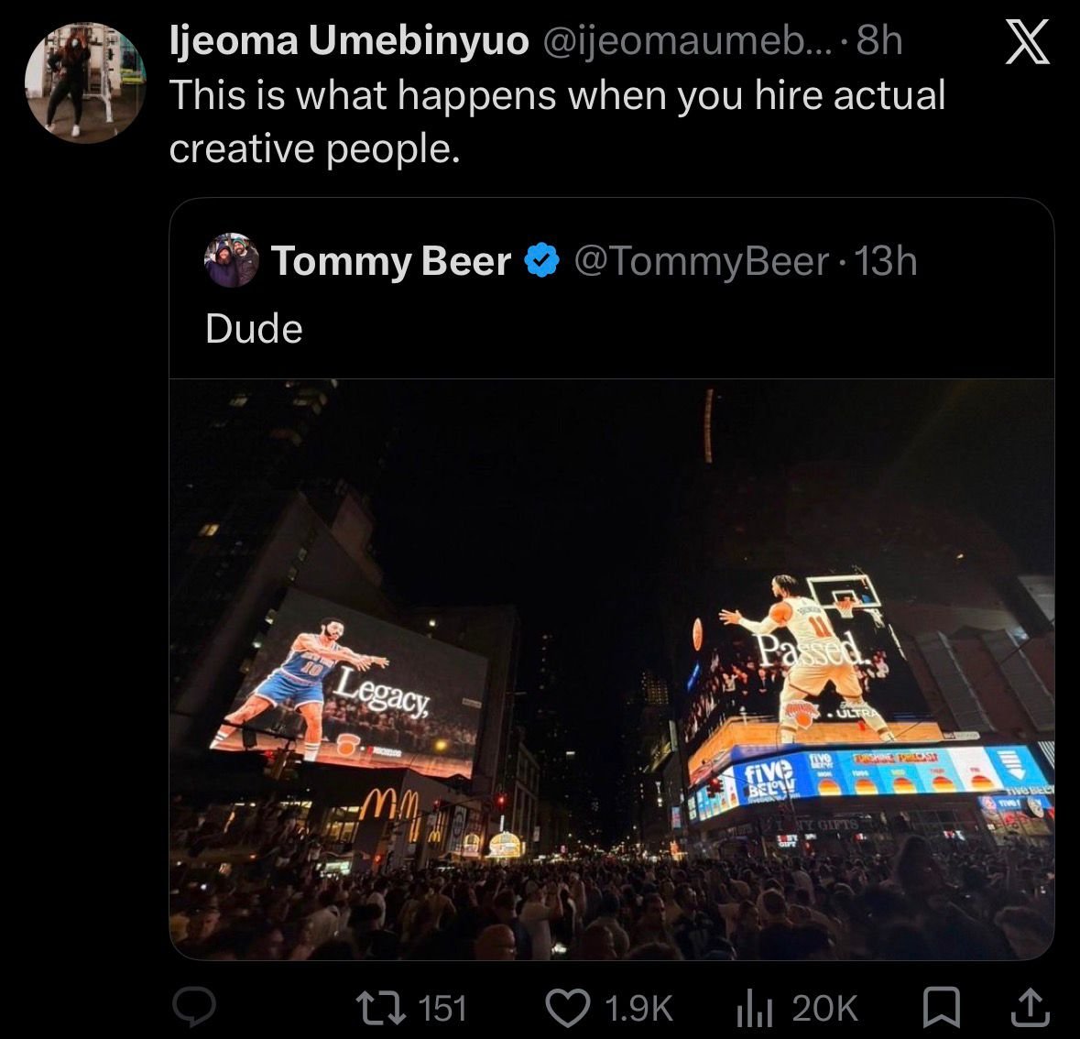This screenshot has height=1039, width=1080.
Task: Bookmark this tweet
Action: pyautogui.click(x=941, y=1007)
